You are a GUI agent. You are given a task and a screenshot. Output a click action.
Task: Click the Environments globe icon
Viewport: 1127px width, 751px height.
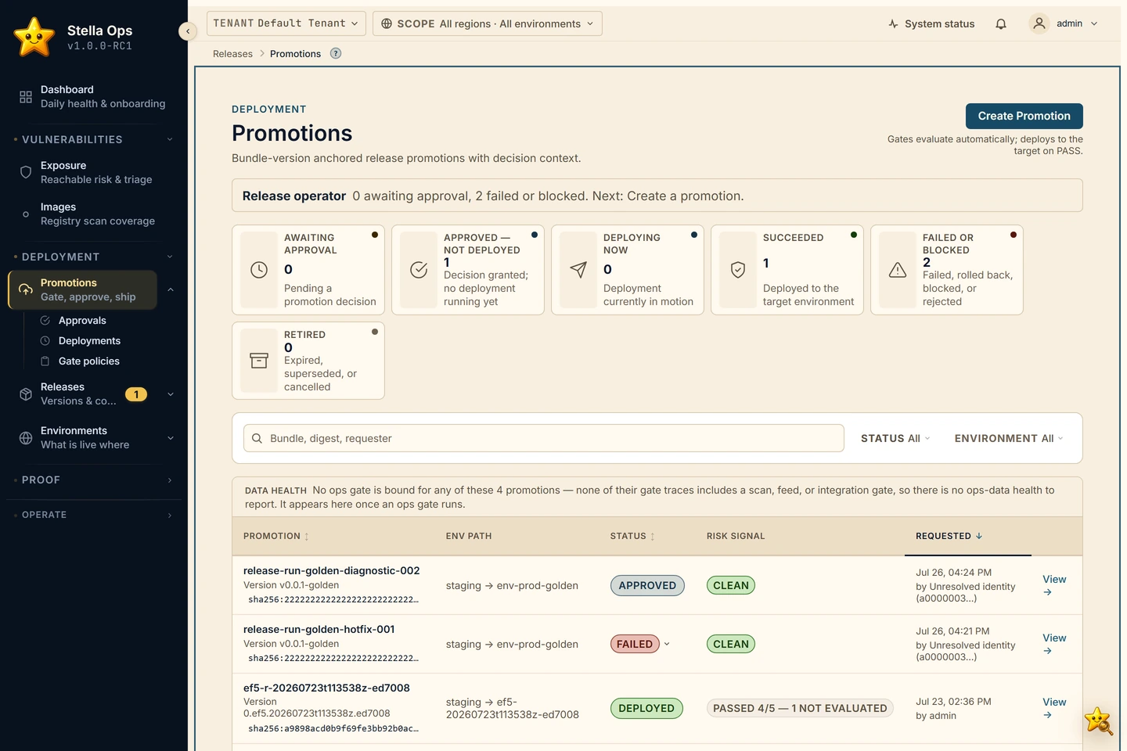[26, 437]
